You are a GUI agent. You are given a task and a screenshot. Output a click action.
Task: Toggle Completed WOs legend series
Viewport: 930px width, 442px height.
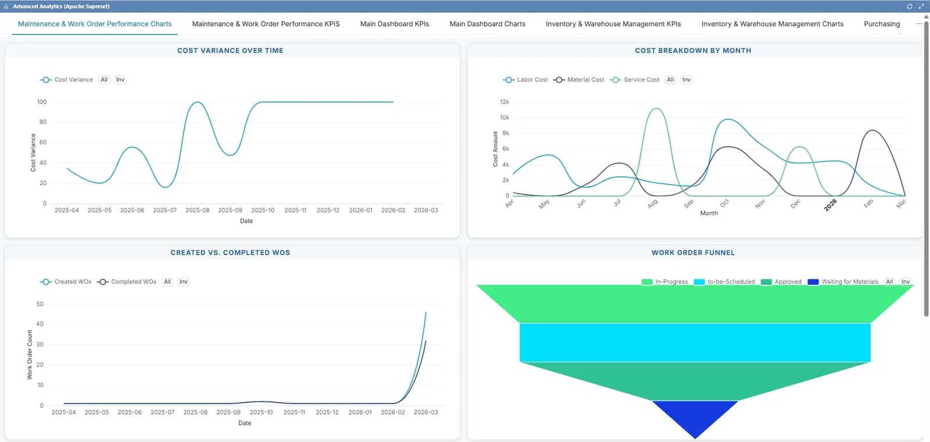coord(127,282)
